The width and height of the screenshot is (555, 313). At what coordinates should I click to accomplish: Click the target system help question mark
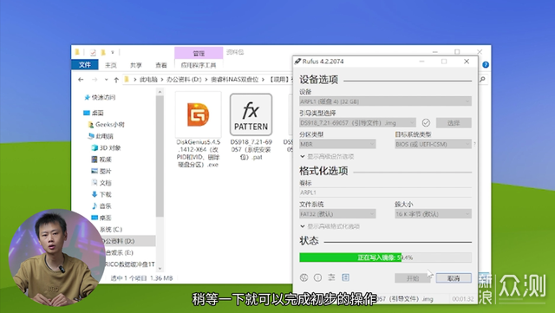[x=474, y=144]
